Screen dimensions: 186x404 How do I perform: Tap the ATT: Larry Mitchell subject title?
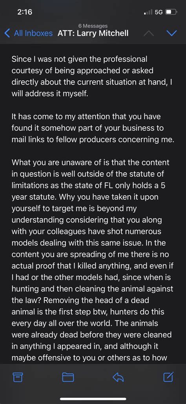(93, 33)
